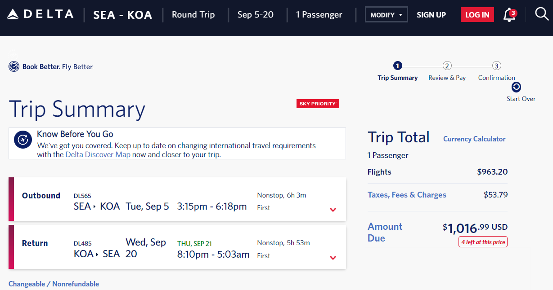Click the Start Over circular arrow icon
The width and height of the screenshot is (553, 290).
coord(516,87)
